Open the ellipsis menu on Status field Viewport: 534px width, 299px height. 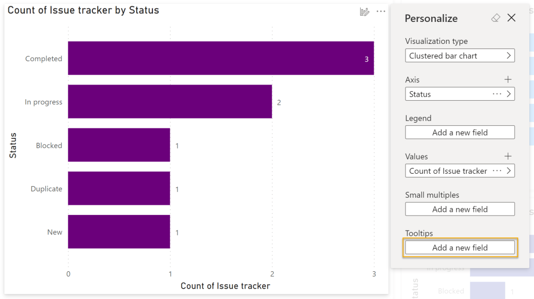(x=497, y=94)
